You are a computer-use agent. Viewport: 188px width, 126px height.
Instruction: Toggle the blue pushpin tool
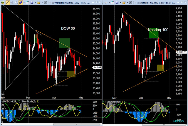coord(21,3)
